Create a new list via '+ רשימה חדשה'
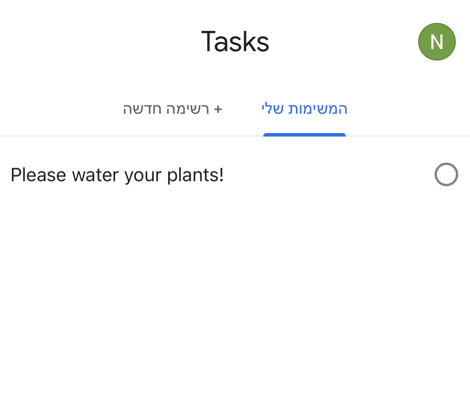The width and height of the screenshot is (470, 403). (173, 109)
